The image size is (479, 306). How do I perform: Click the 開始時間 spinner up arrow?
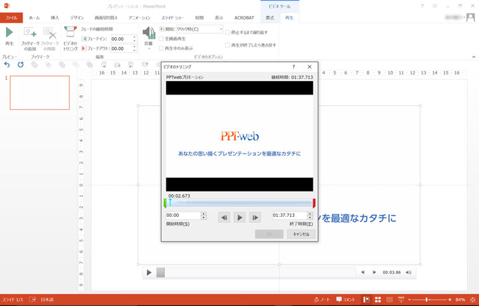[203, 214]
